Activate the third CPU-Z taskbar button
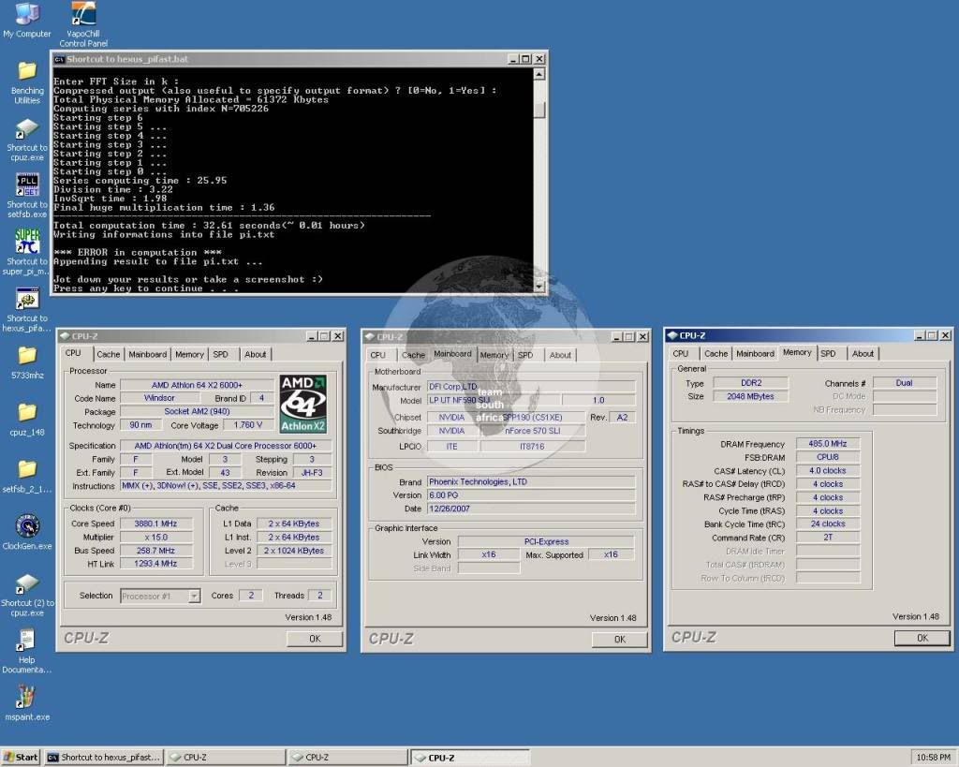The image size is (959, 767). pos(470,758)
